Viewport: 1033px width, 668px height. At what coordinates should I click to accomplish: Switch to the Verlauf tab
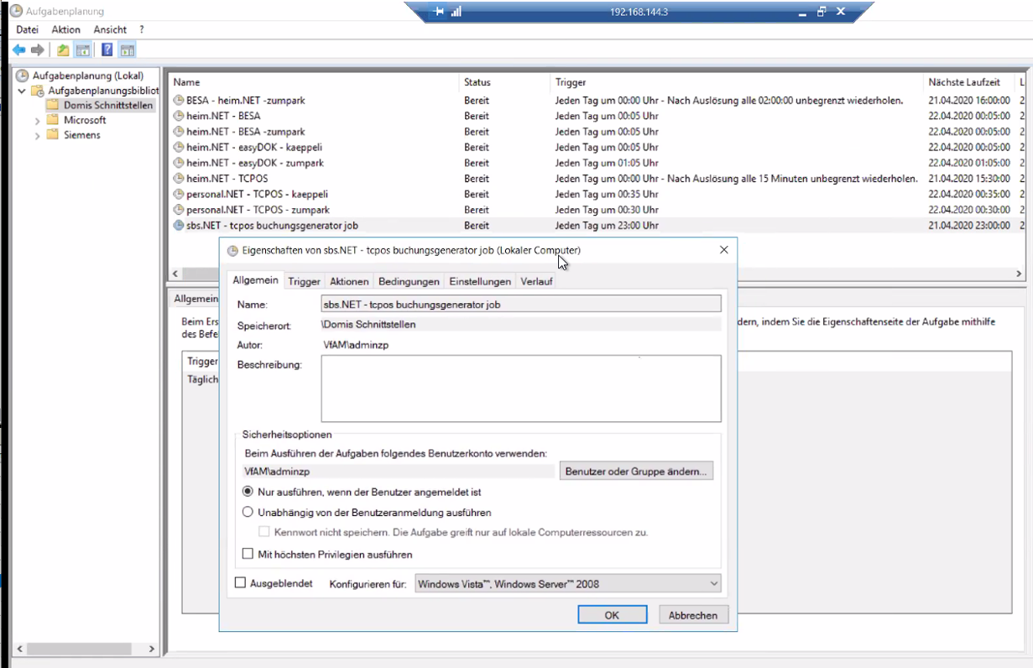tap(536, 282)
